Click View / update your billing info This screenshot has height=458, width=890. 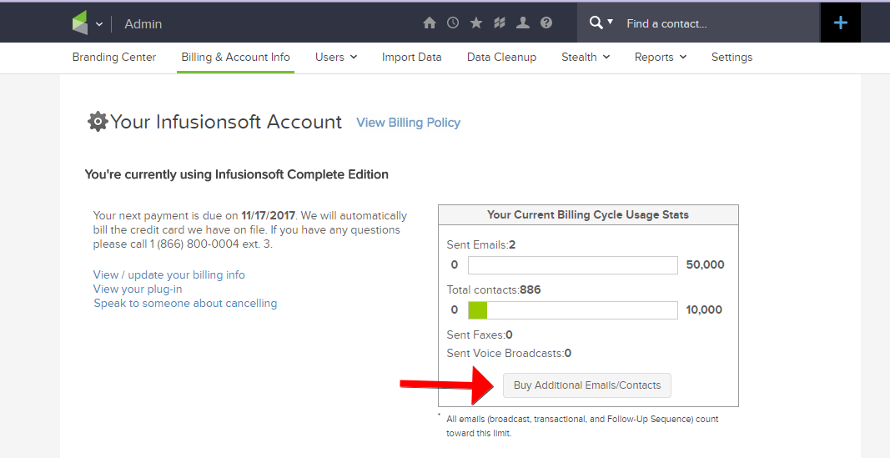[x=169, y=274]
